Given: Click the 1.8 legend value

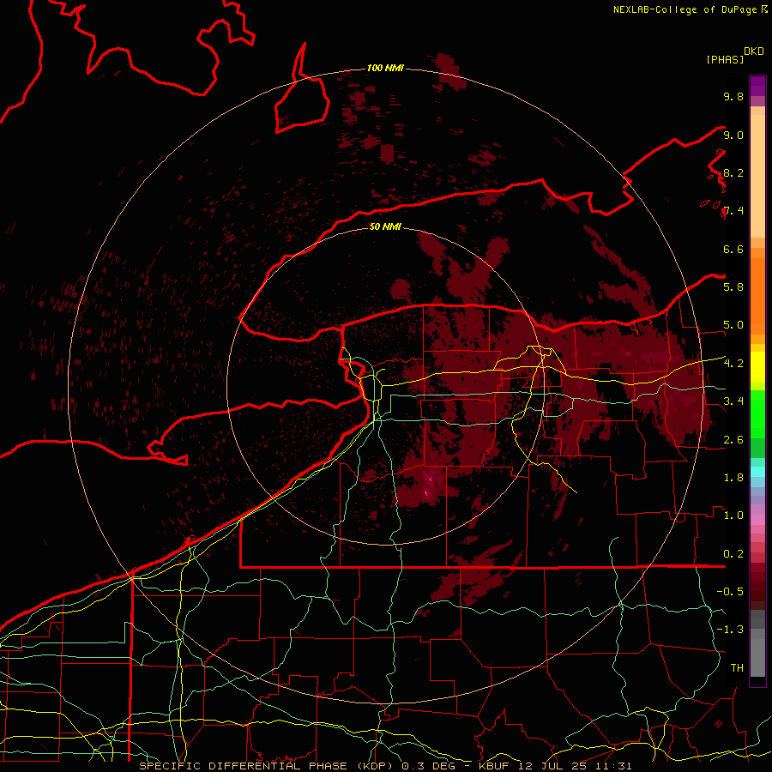Looking at the screenshot, I should tap(733, 477).
